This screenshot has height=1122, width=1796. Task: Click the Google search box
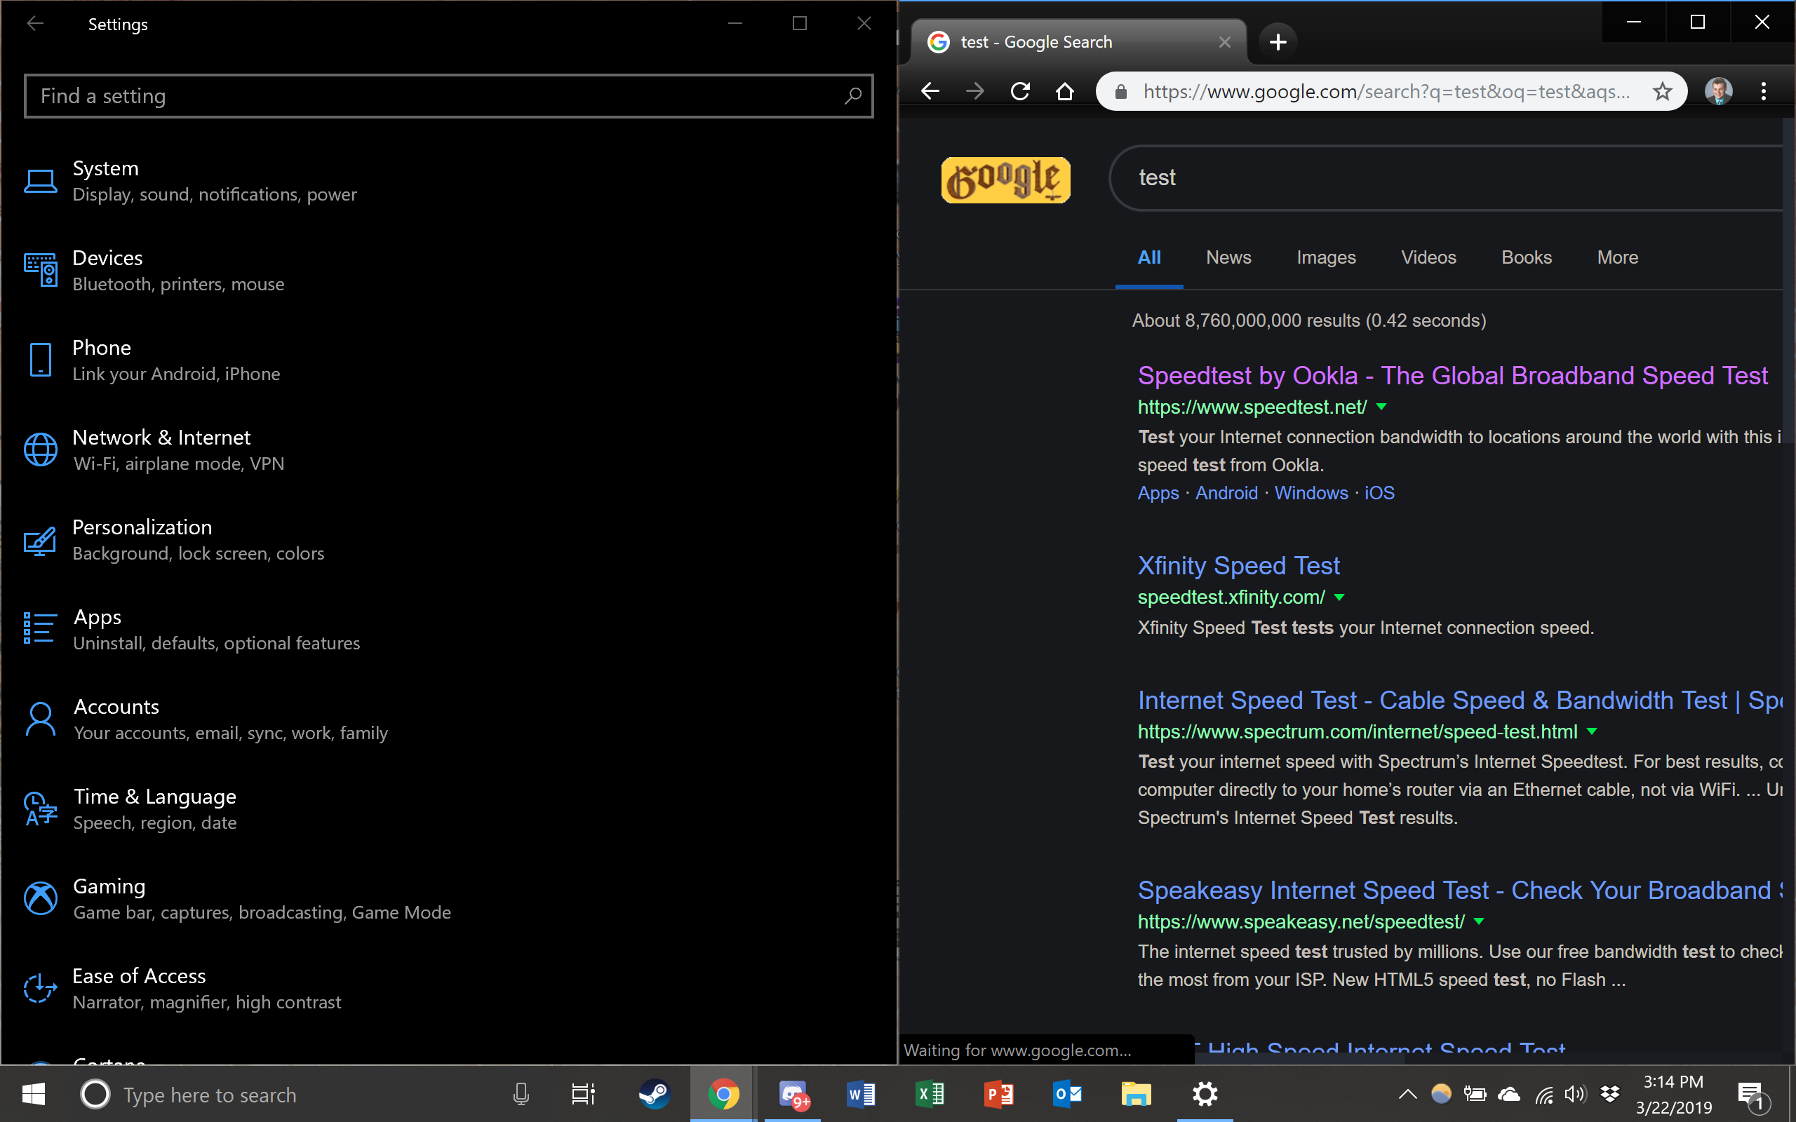[1447, 178]
